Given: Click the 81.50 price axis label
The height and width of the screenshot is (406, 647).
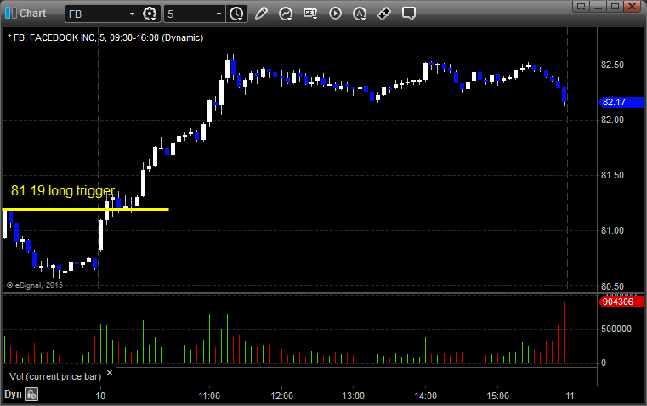Looking at the screenshot, I should 612,175.
